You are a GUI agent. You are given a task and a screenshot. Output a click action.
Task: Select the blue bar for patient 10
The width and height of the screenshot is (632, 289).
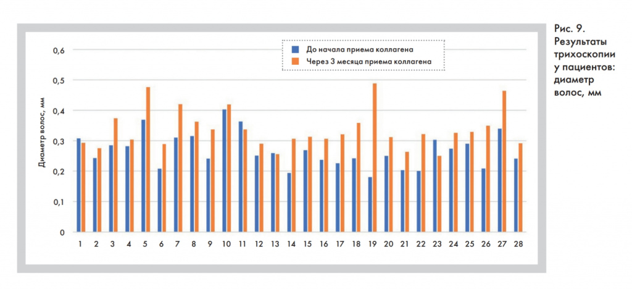(x=224, y=170)
